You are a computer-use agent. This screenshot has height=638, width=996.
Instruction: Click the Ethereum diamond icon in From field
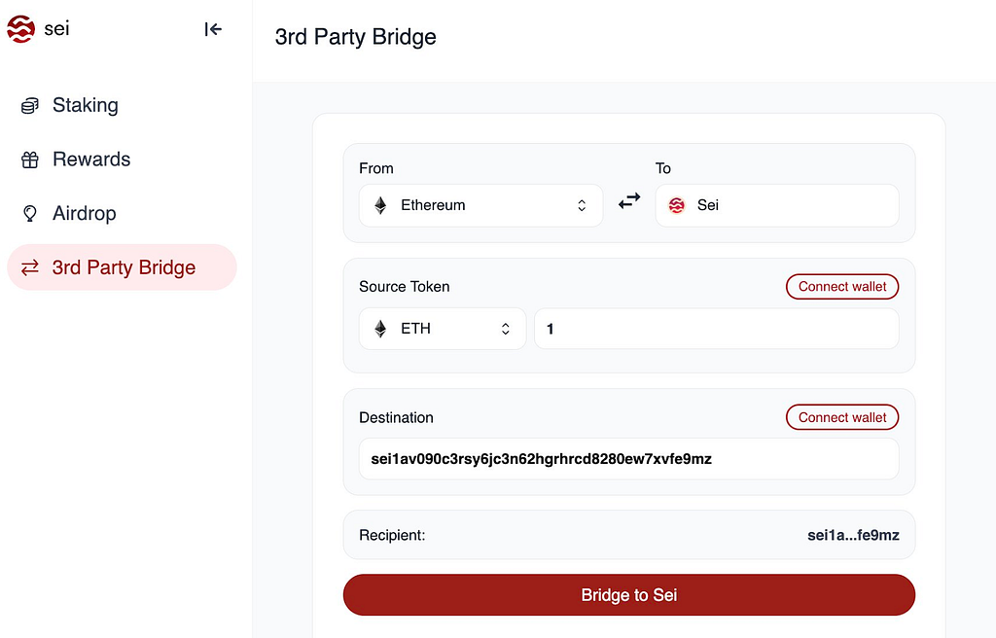pyautogui.click(x=380, y=205)
